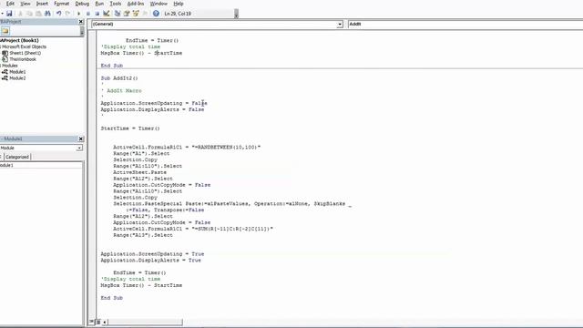
Task: Run the macro with the play icon
Action: [x=79, y=14]
